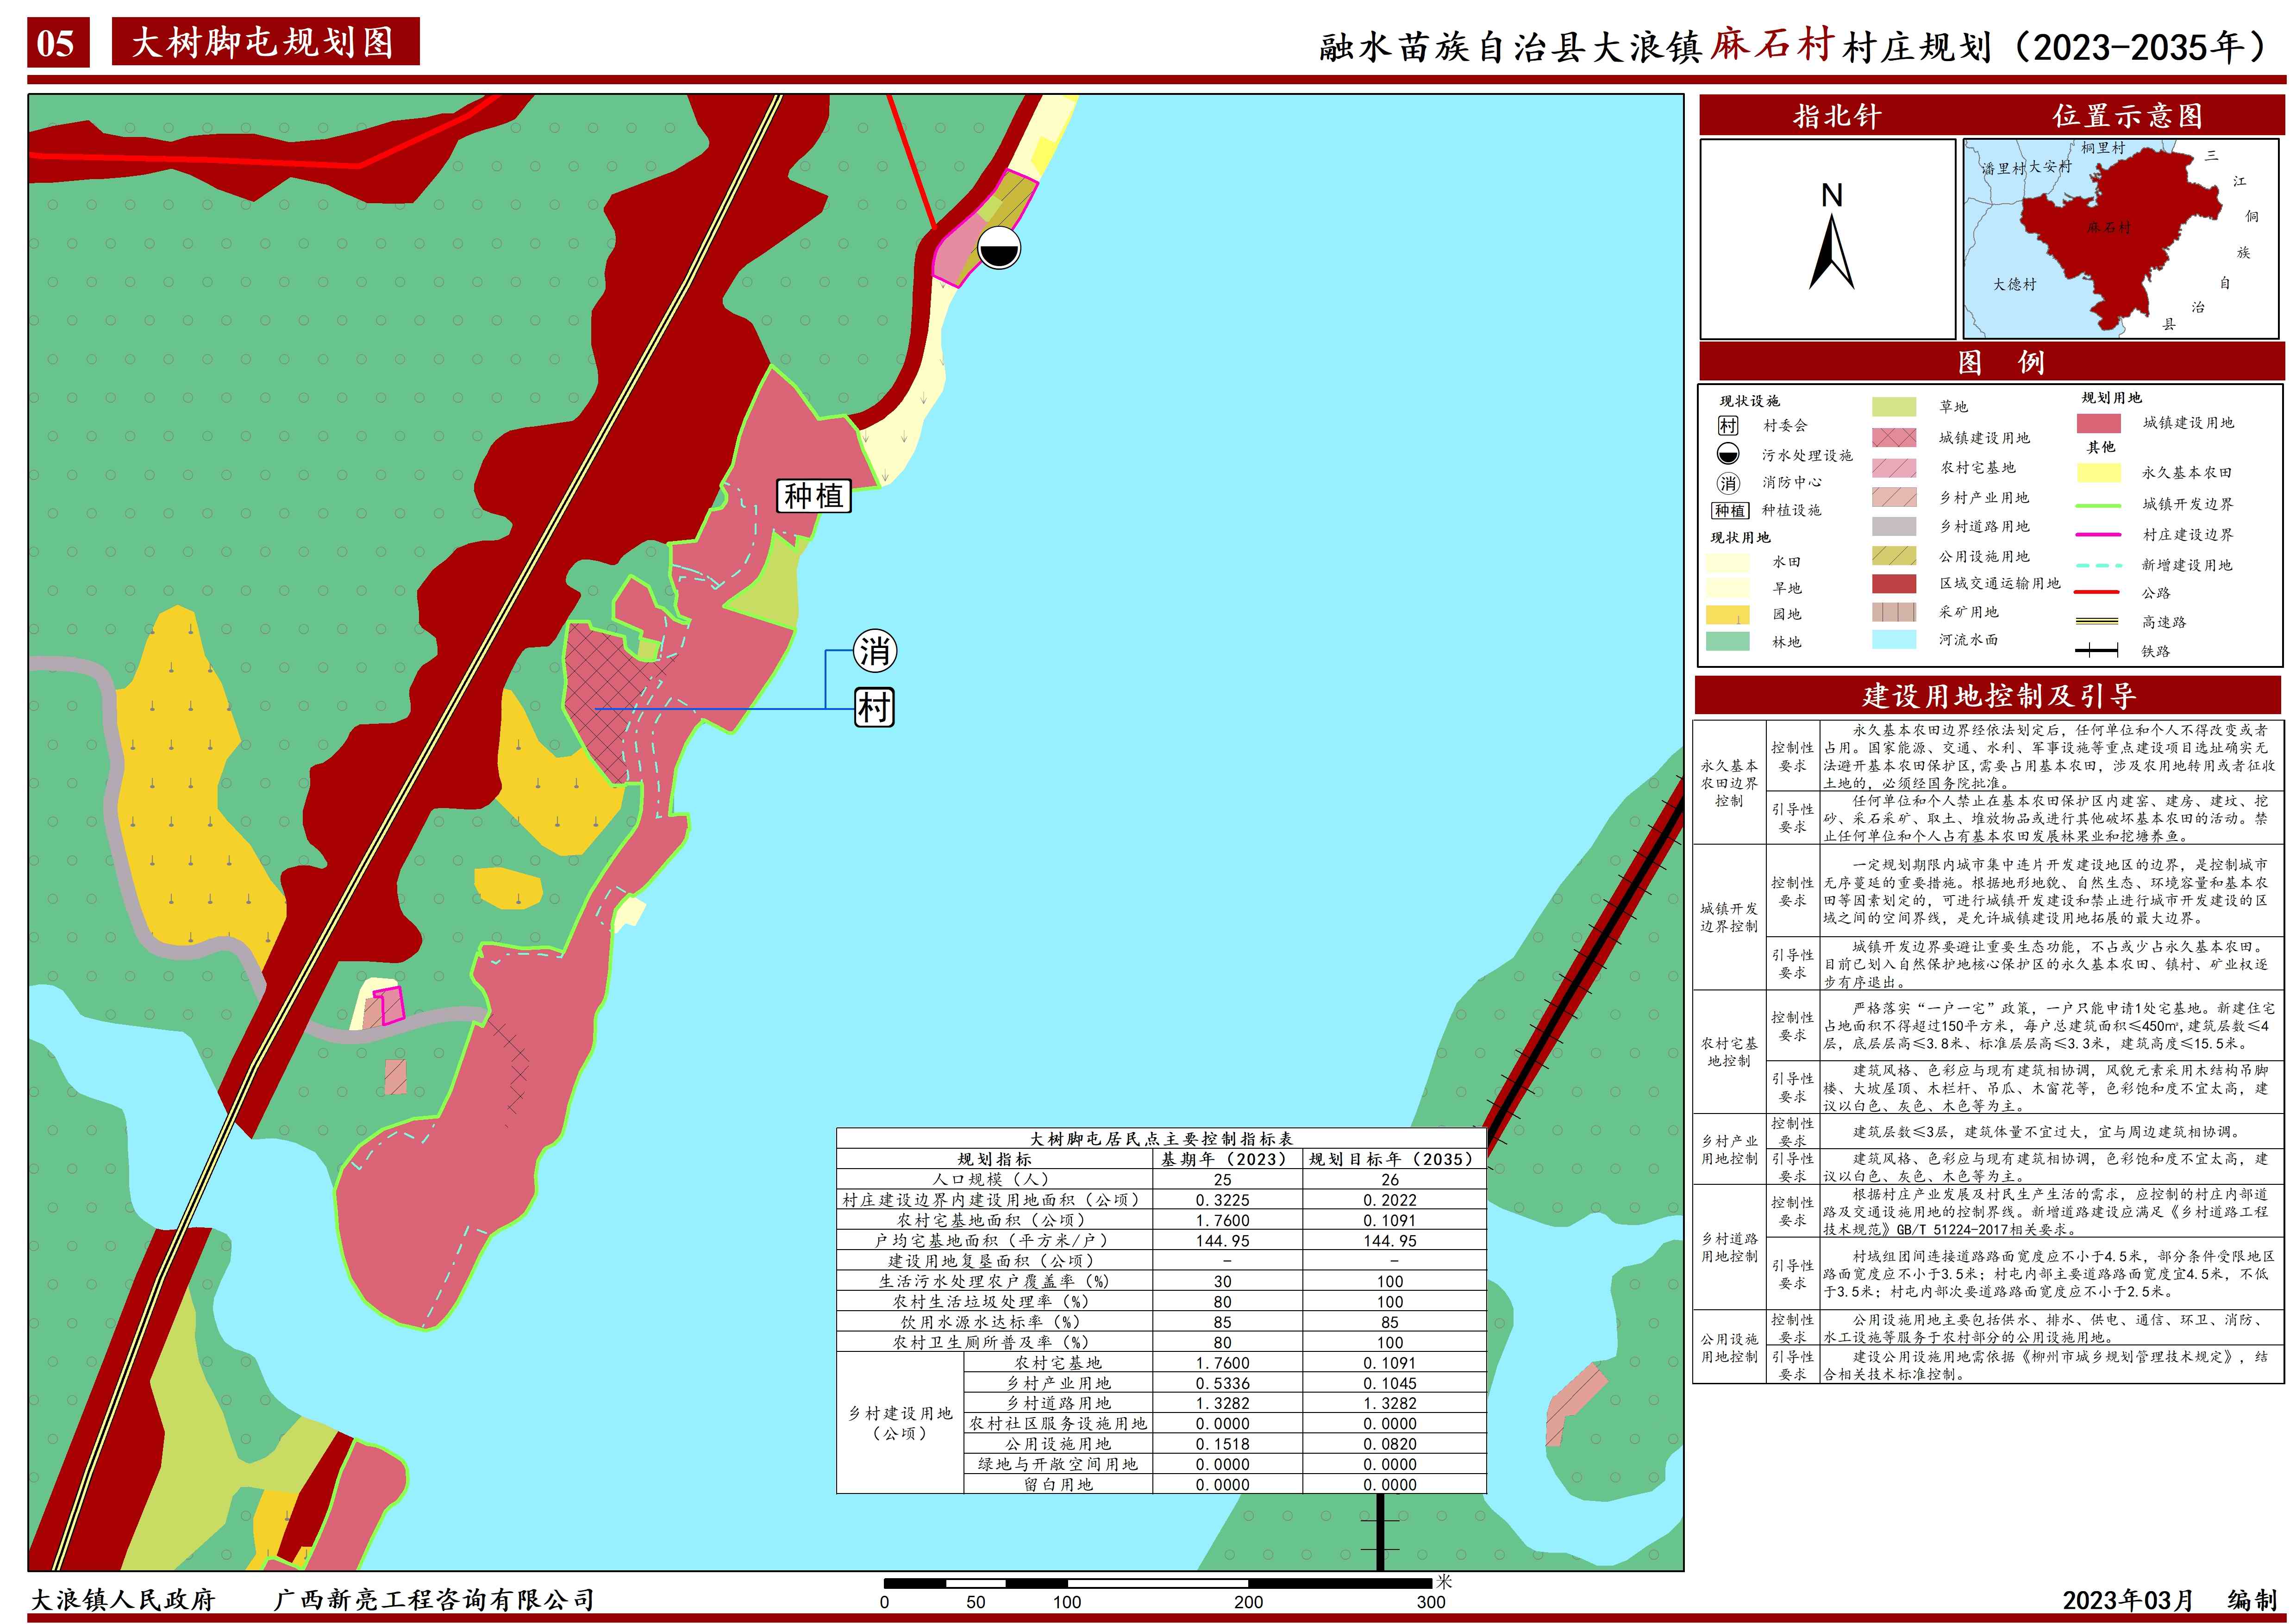Click the 种植设施 icon in the legend
This screenshot has width=2296, height=1624.
click(1730, 511)
